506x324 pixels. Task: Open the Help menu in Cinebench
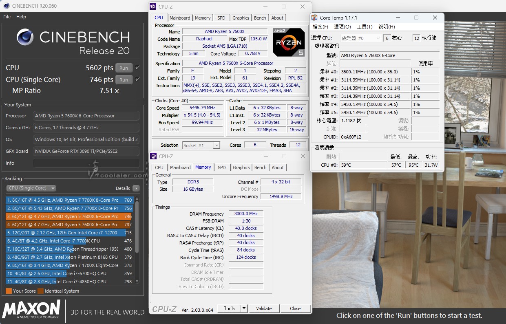click(21, 17)
